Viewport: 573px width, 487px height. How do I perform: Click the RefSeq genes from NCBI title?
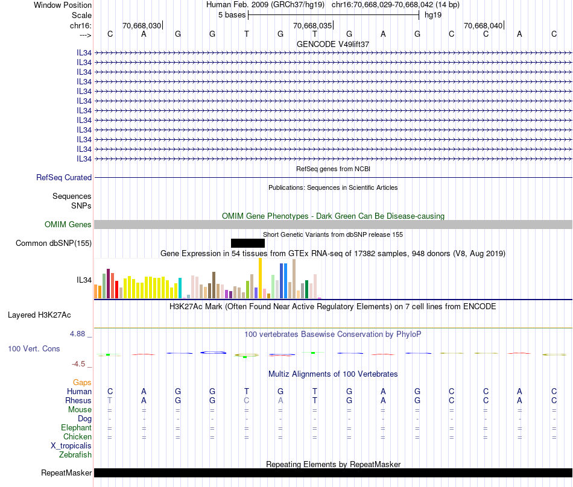333,169
